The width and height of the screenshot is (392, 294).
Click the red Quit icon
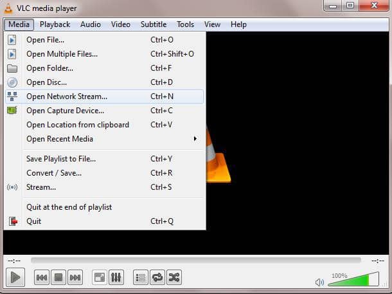(x=13, y=221)
